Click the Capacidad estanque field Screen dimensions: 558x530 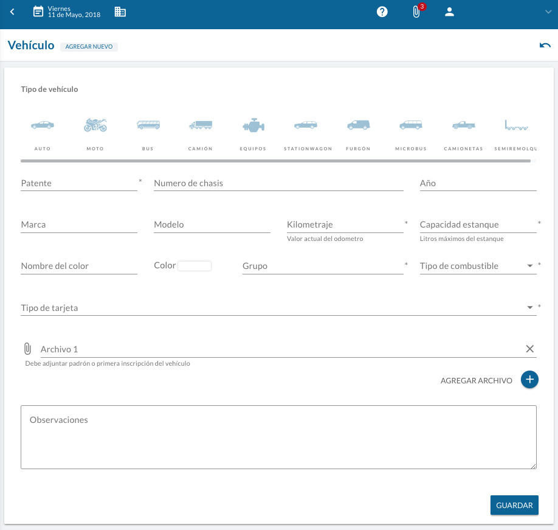[x=478, y=225]
